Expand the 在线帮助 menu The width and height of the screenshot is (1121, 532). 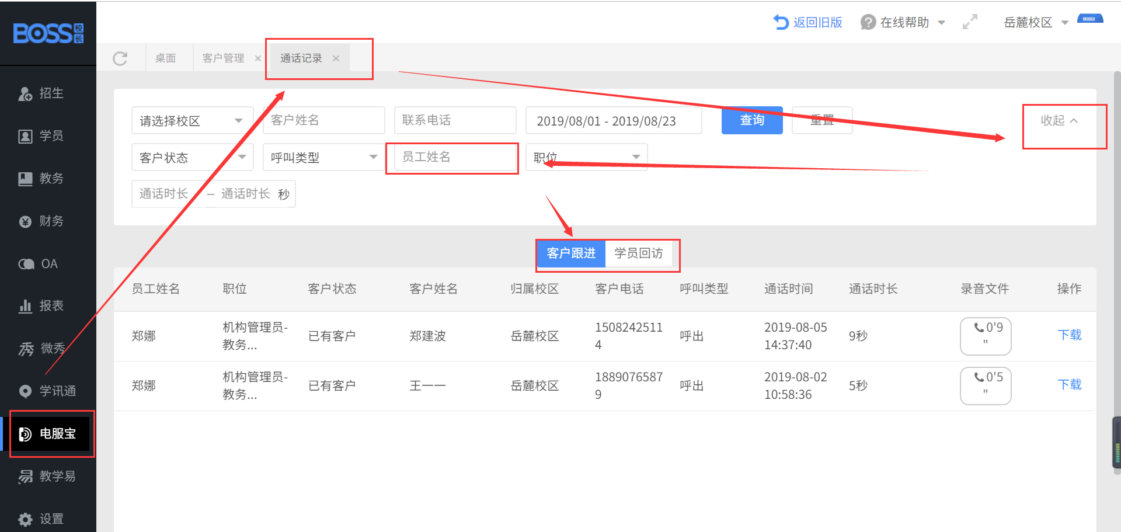(x=903, y=22)
